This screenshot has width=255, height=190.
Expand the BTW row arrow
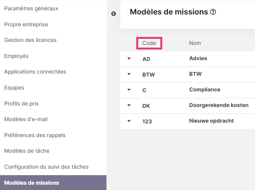coord(129,74)
